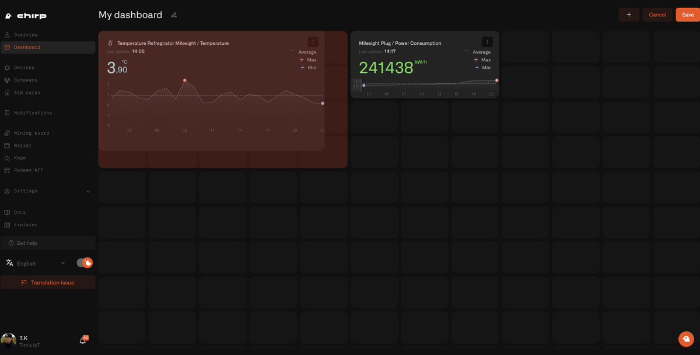This screenshot has height=355, width=700.
Task: Click the max point marker on temperature chart
Action: pyautogui.click(x=184, y=80)
